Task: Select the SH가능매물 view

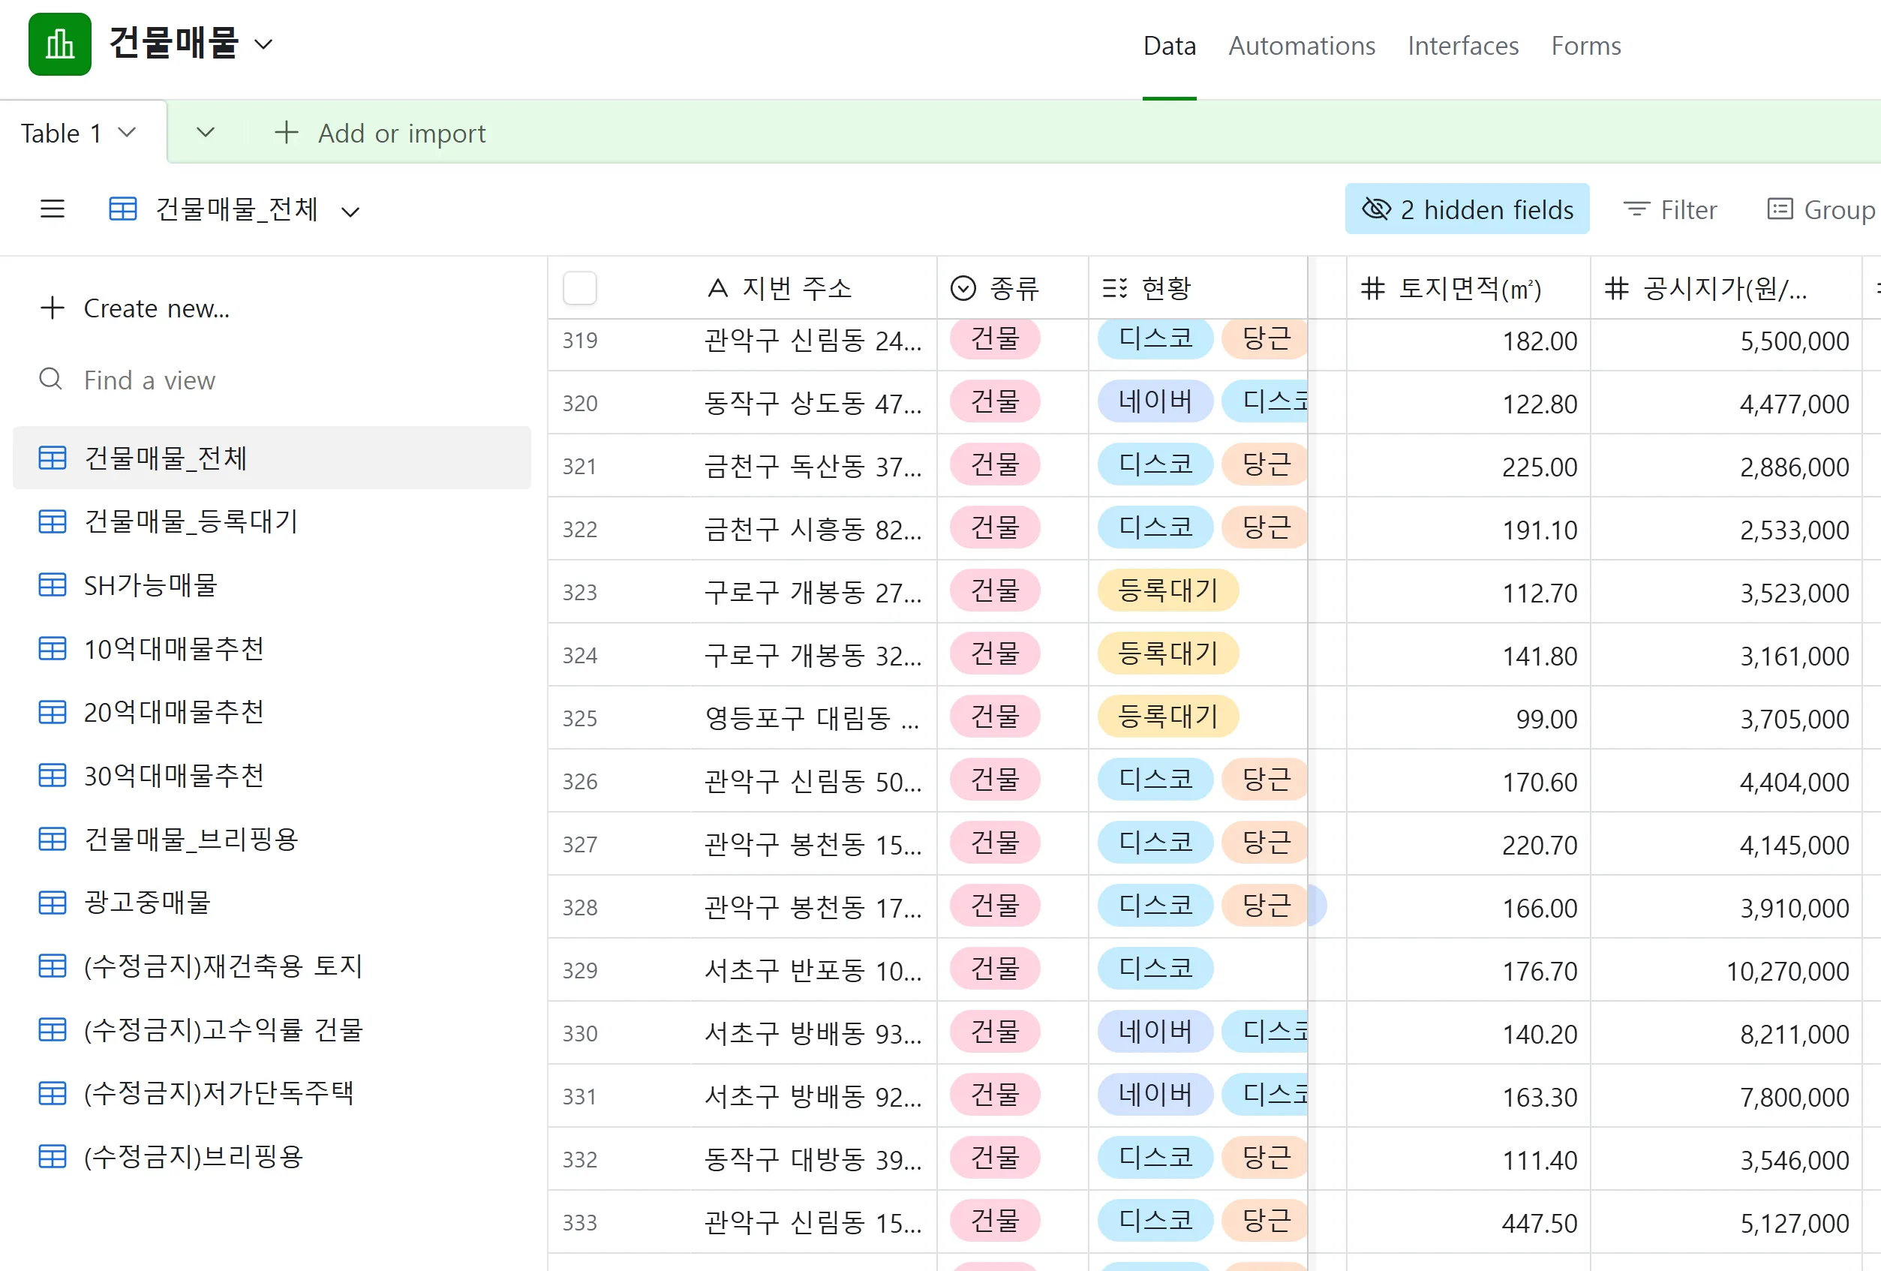Action: pos(272,585)
